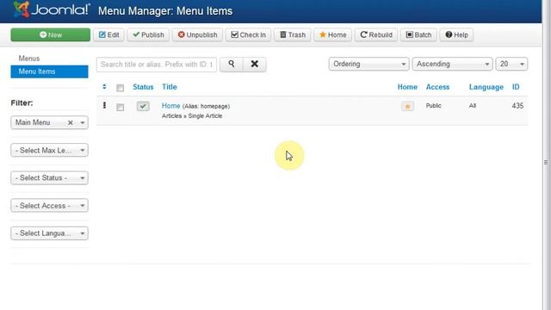This screenshot has height=310, width=551.
Task: Open the Ordering sort dropdown
Action: (x=369, y=64)
